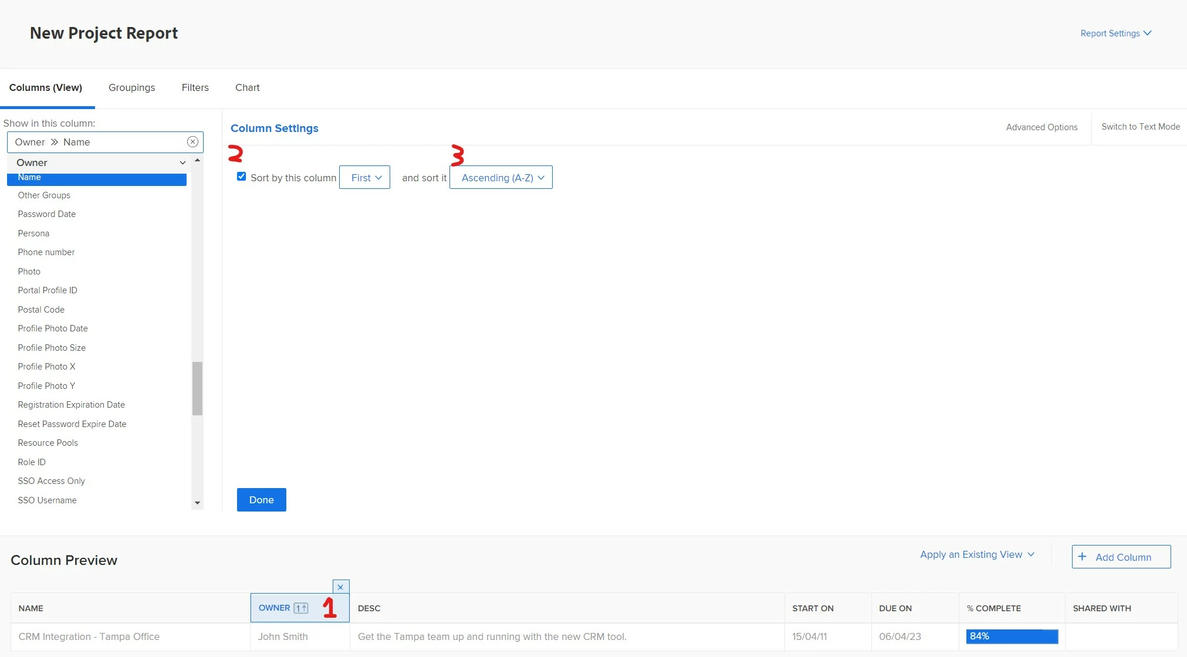The width and height of the screenshot is (1187, 657).
Task: Open Advanced Options
Action: click(1041, 127)
